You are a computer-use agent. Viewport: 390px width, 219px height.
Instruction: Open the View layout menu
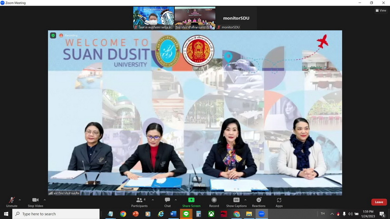click(x=381, y=10)
